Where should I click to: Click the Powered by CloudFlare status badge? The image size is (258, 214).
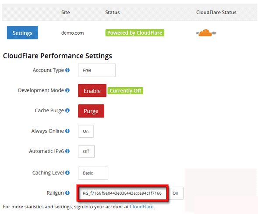pos(135,33)
